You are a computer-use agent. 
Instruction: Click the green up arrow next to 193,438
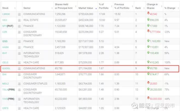point(148,52)
